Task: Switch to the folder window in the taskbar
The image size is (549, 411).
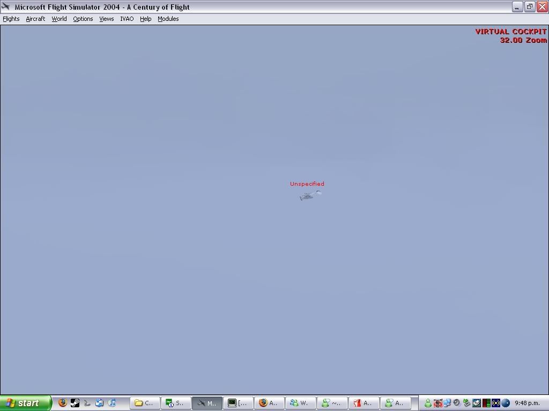Action: (x=145, y=403)
